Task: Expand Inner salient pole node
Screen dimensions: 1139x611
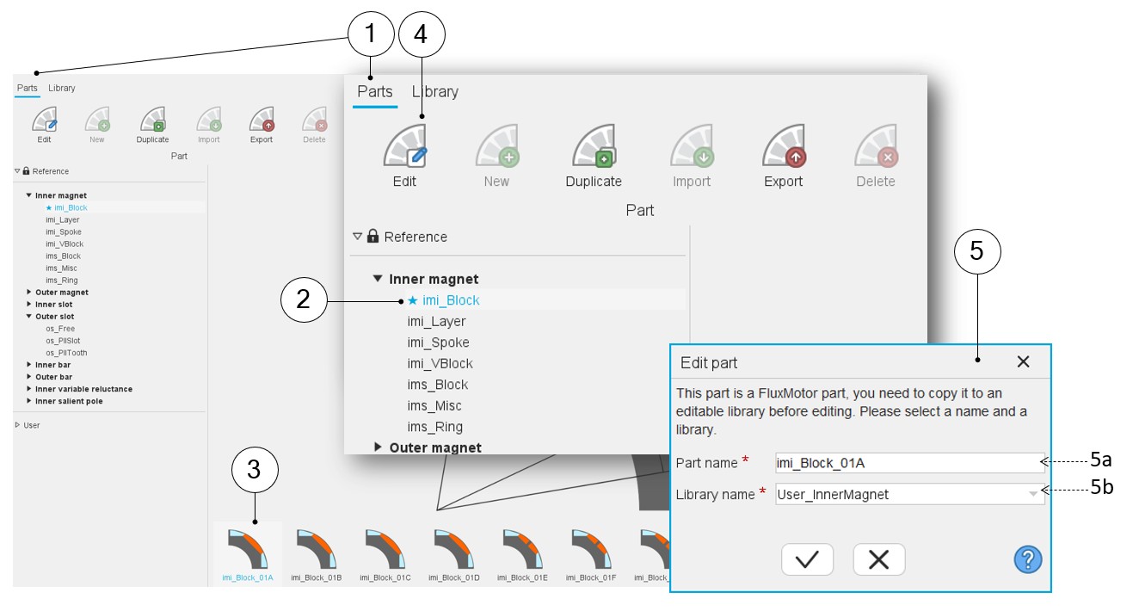Action: pos(28,401)
